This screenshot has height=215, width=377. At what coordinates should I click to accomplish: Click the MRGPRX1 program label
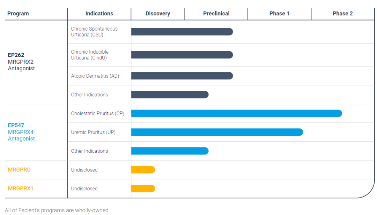(21, 189)
